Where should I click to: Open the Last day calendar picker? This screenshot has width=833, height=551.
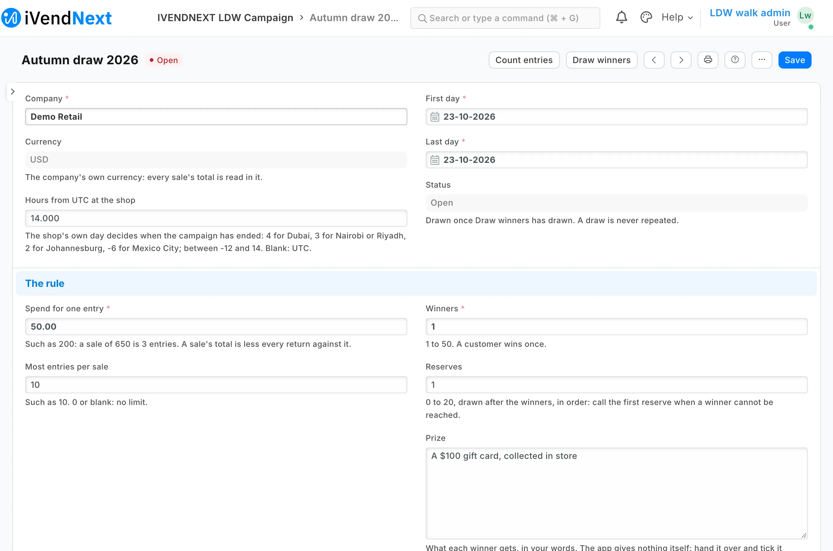point(435,160)
